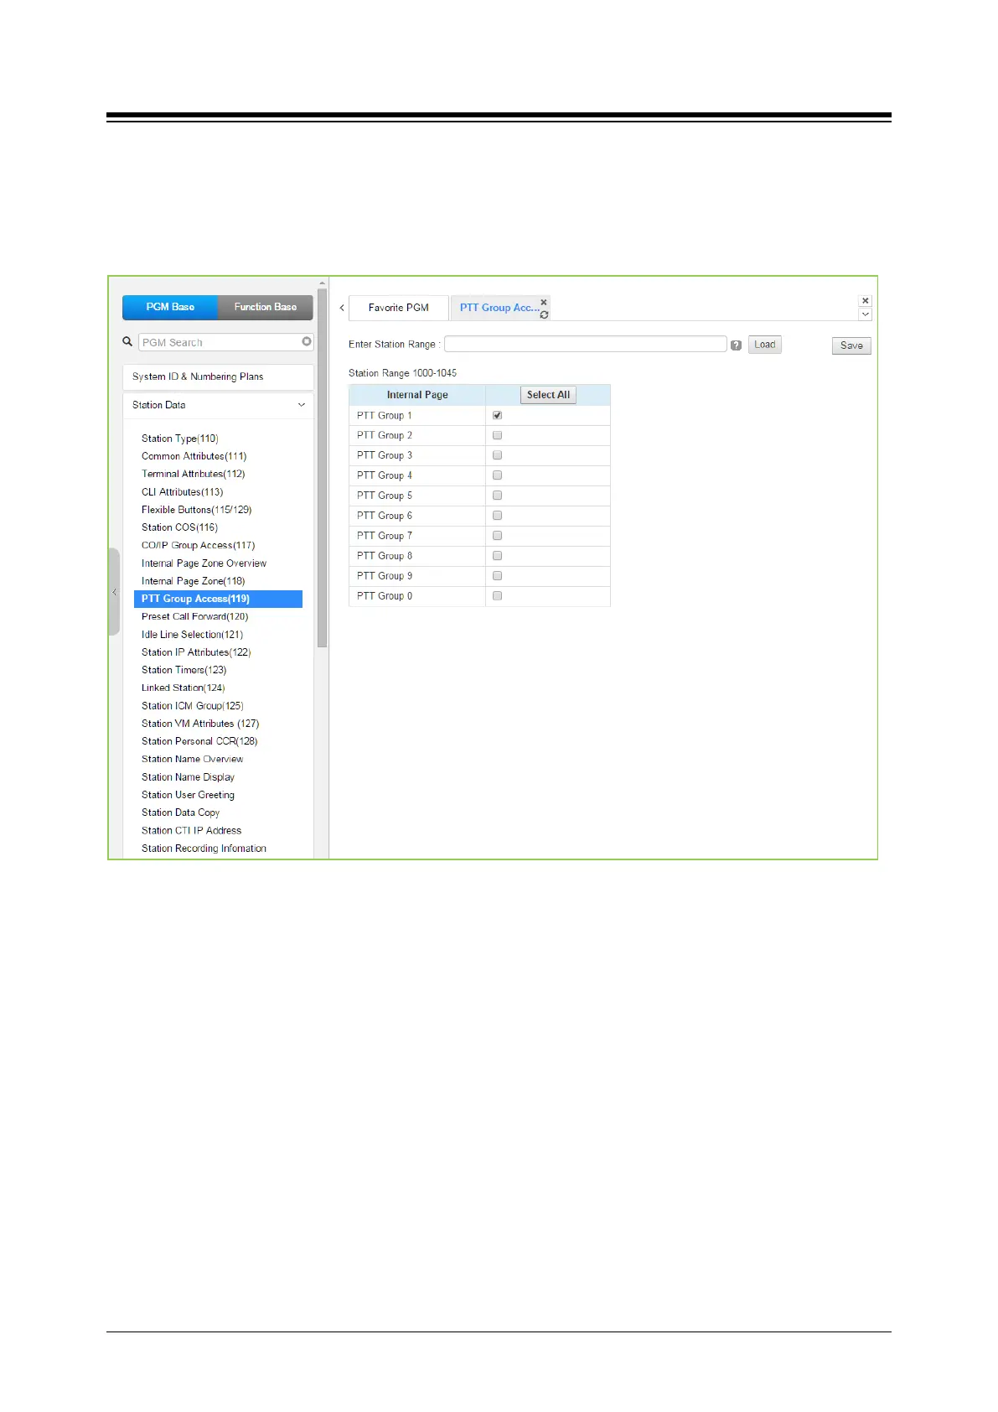Open Idle Line Selection(121)
This screenshot has width=998, height=1412.
coord(193,635)
